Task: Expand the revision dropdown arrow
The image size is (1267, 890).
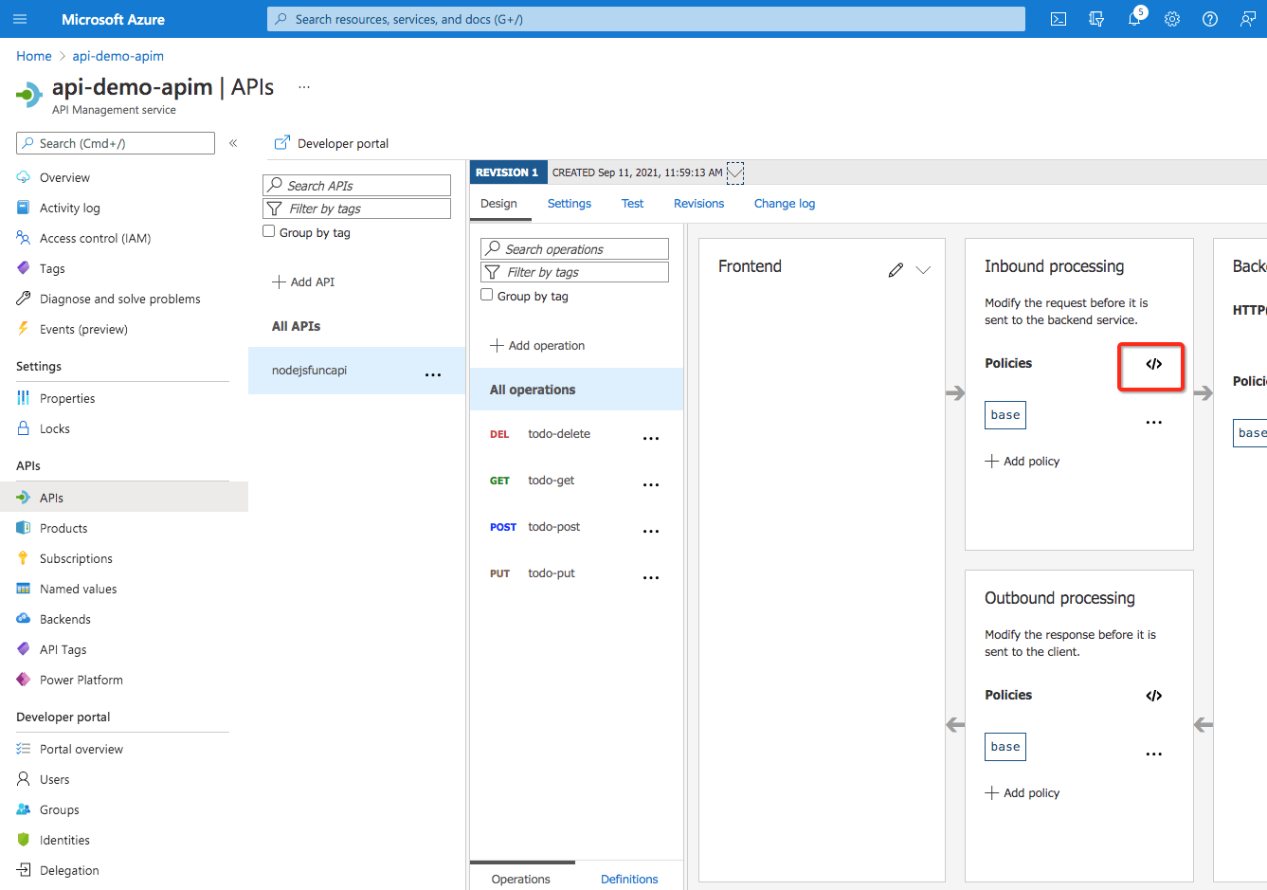Action: (x=735, y=173)
